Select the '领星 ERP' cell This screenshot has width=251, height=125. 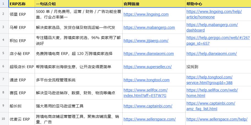click(x=22, y=14)
